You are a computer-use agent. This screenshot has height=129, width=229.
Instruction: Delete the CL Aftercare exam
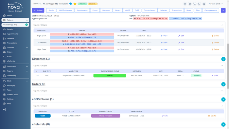click(x=215, y=43)
